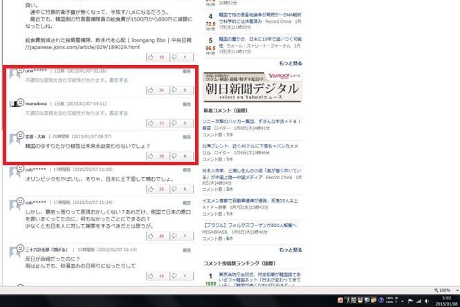Open ranked article 5 from Wall Street Journal
460x307 pixels.
[x=260, y=42]
